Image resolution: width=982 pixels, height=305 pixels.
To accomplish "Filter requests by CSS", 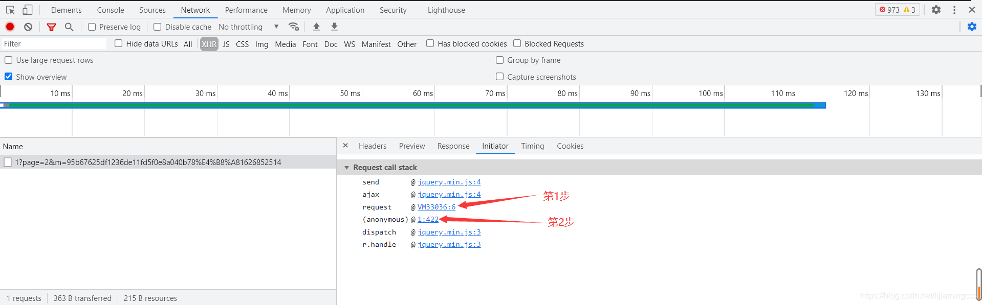I will [242, 44].
